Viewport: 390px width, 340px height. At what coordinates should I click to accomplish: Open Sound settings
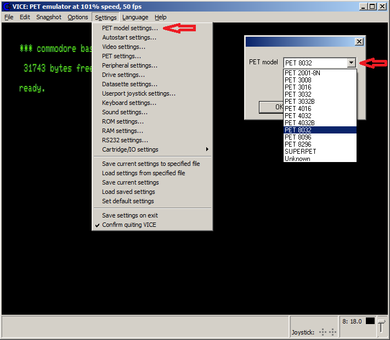pos(152,112)
